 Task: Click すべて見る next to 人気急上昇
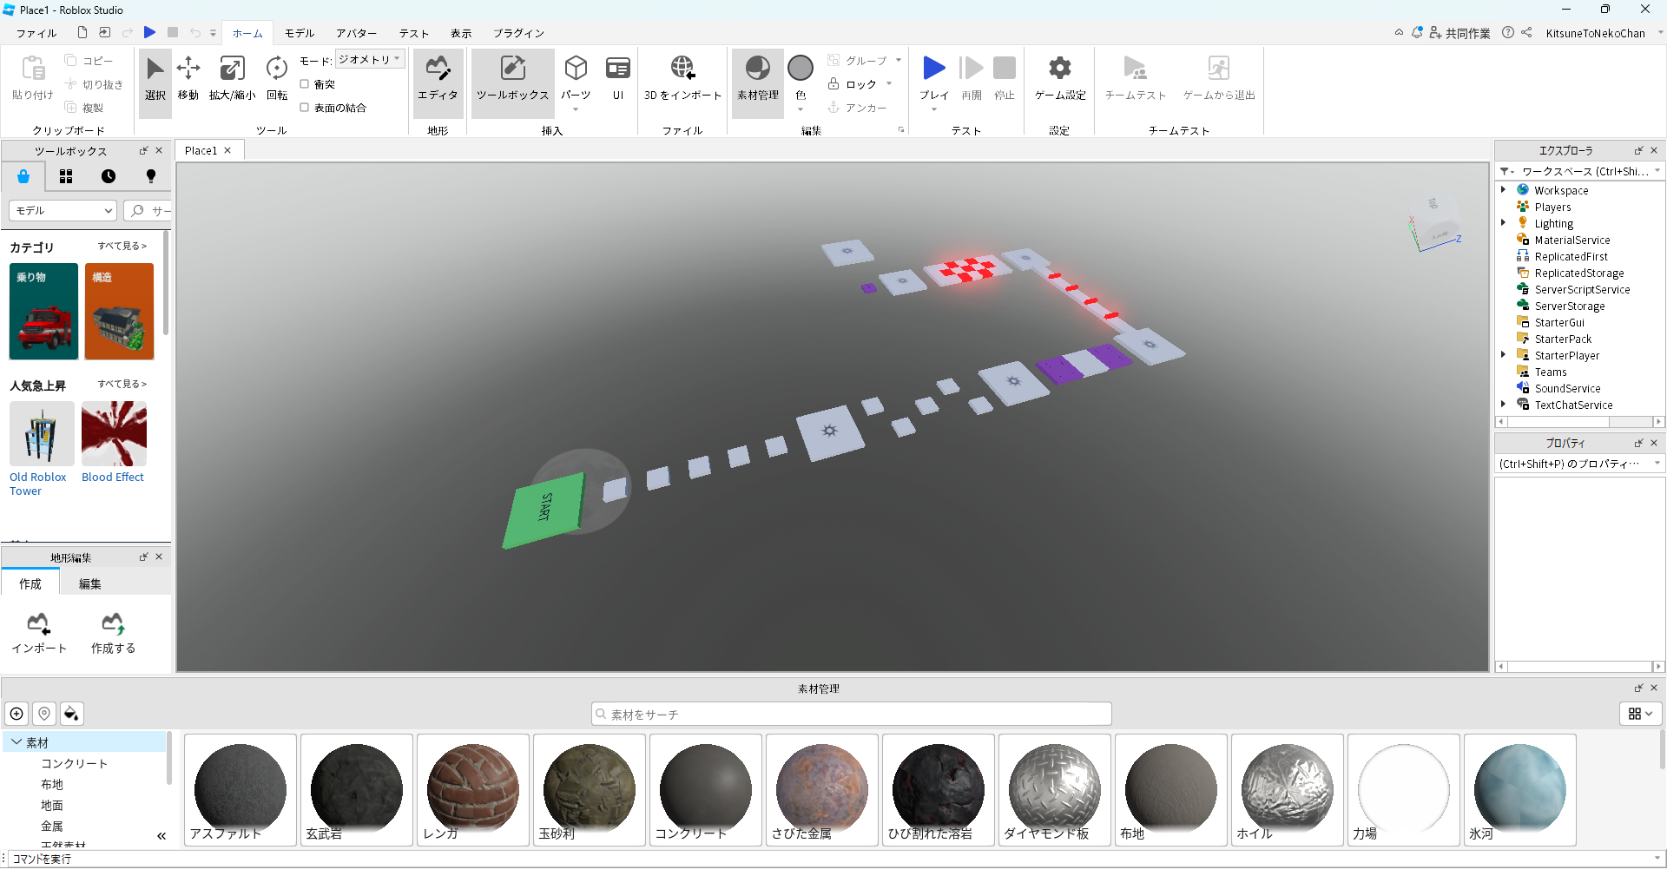(x=122, y=384)
